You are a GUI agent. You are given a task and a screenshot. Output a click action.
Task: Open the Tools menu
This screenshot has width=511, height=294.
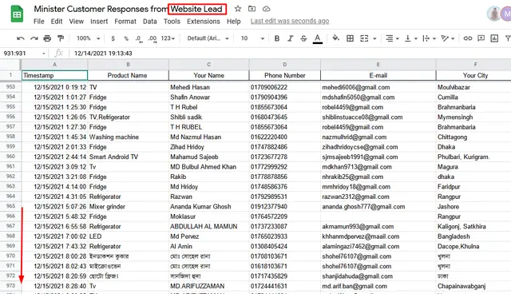[x=172, y=22]
